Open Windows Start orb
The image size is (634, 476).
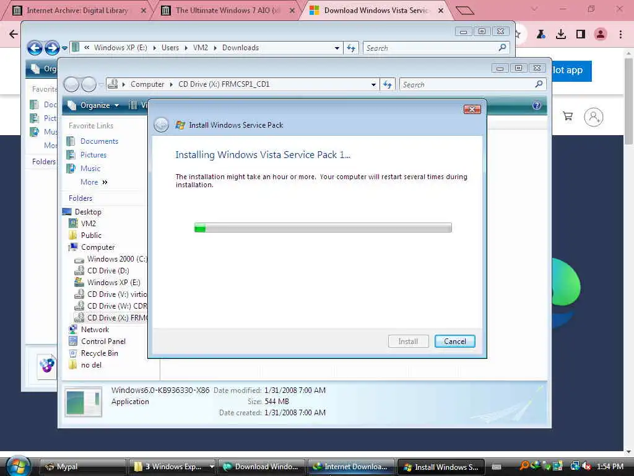18,466
